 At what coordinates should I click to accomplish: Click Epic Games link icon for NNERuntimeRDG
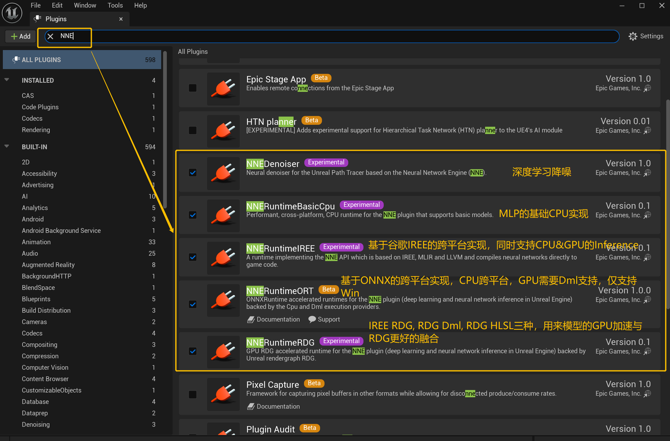(647, 352)
